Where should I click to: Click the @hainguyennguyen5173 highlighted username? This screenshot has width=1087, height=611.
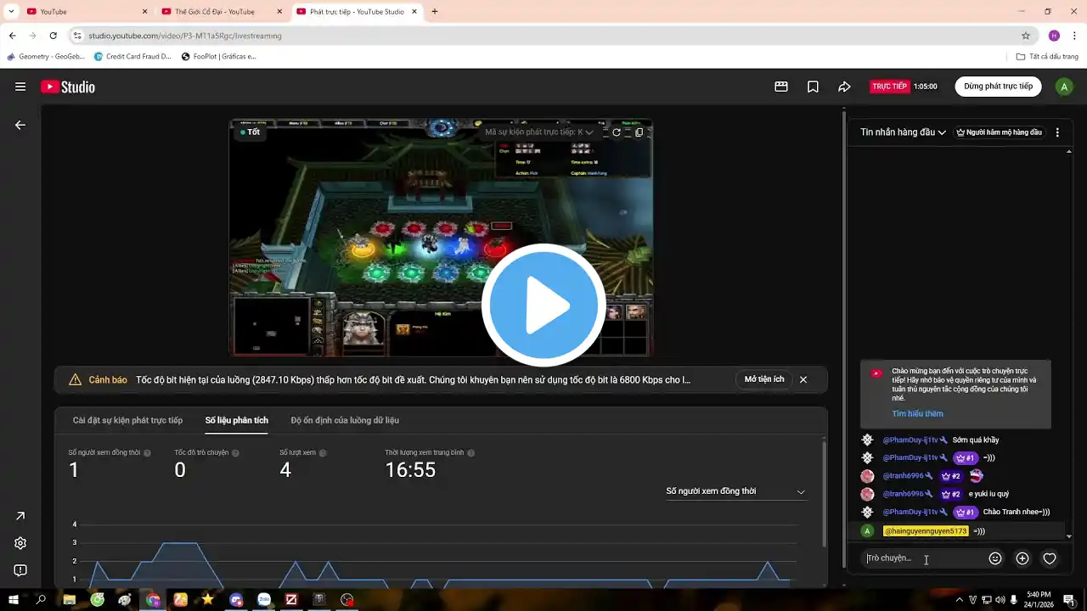926,531
